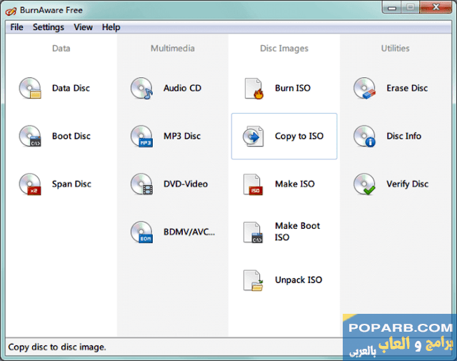
Task: Open the Settings menu
Action: click(49, 27)
